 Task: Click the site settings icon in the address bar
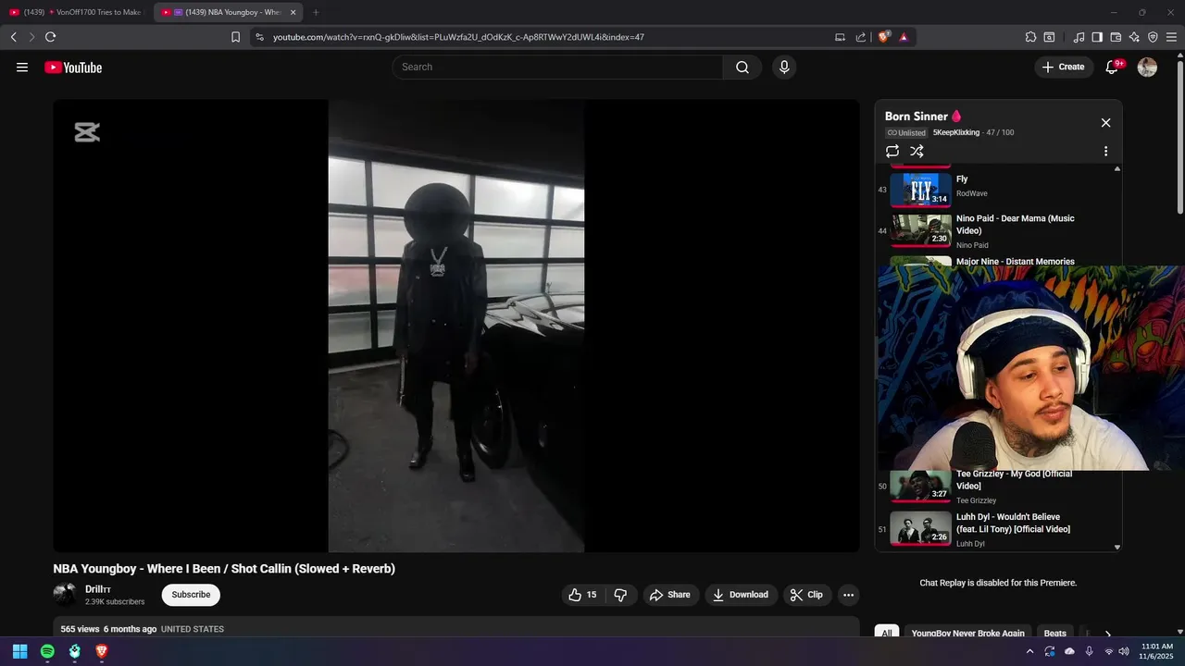coord(259,37)
